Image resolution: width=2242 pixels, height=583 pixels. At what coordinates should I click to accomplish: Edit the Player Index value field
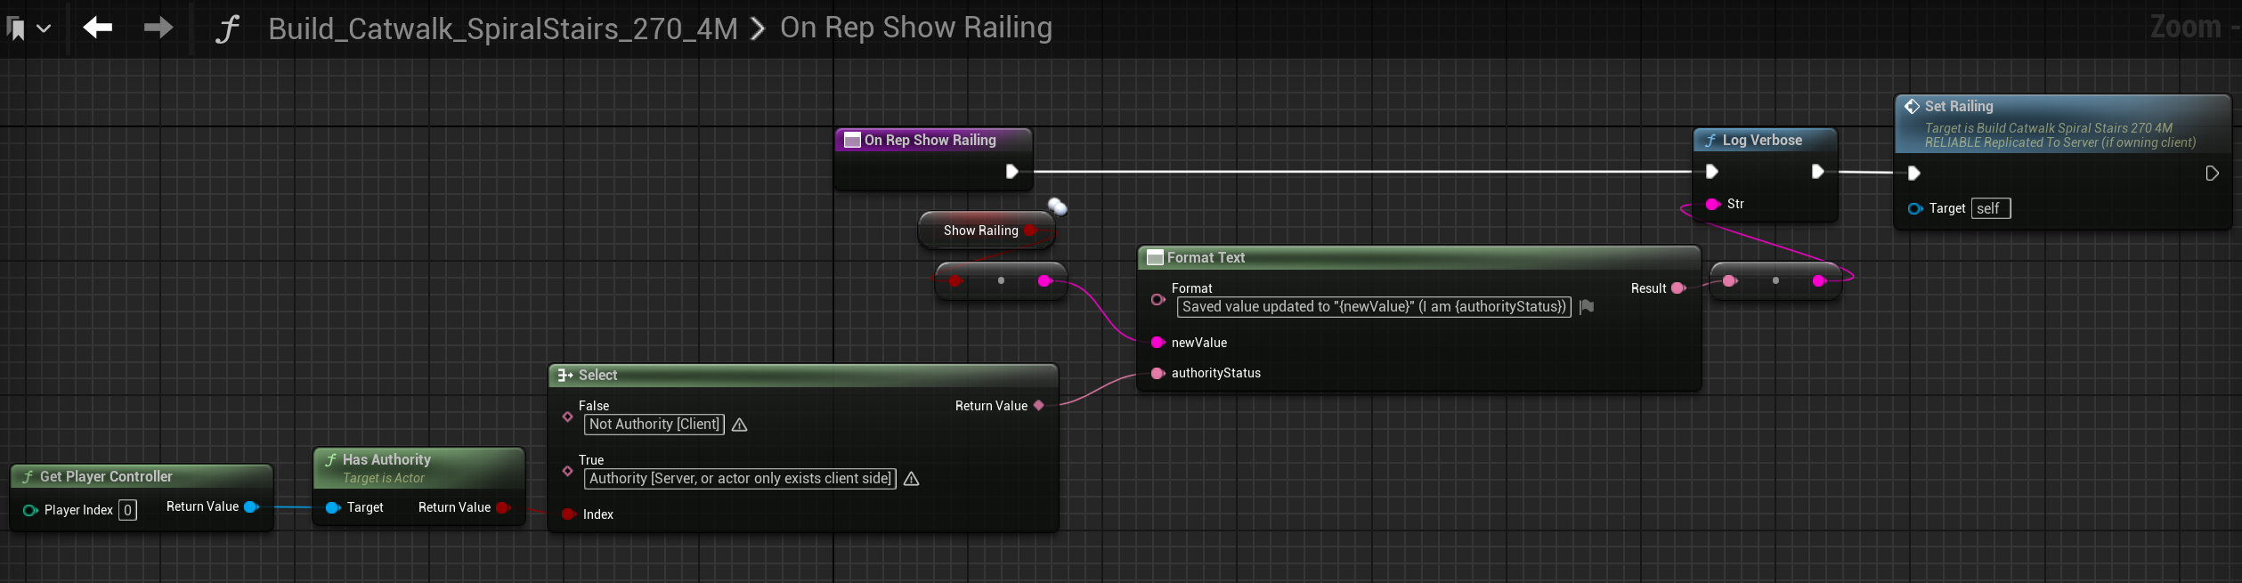pyautogui.click(x=127, y=510)
